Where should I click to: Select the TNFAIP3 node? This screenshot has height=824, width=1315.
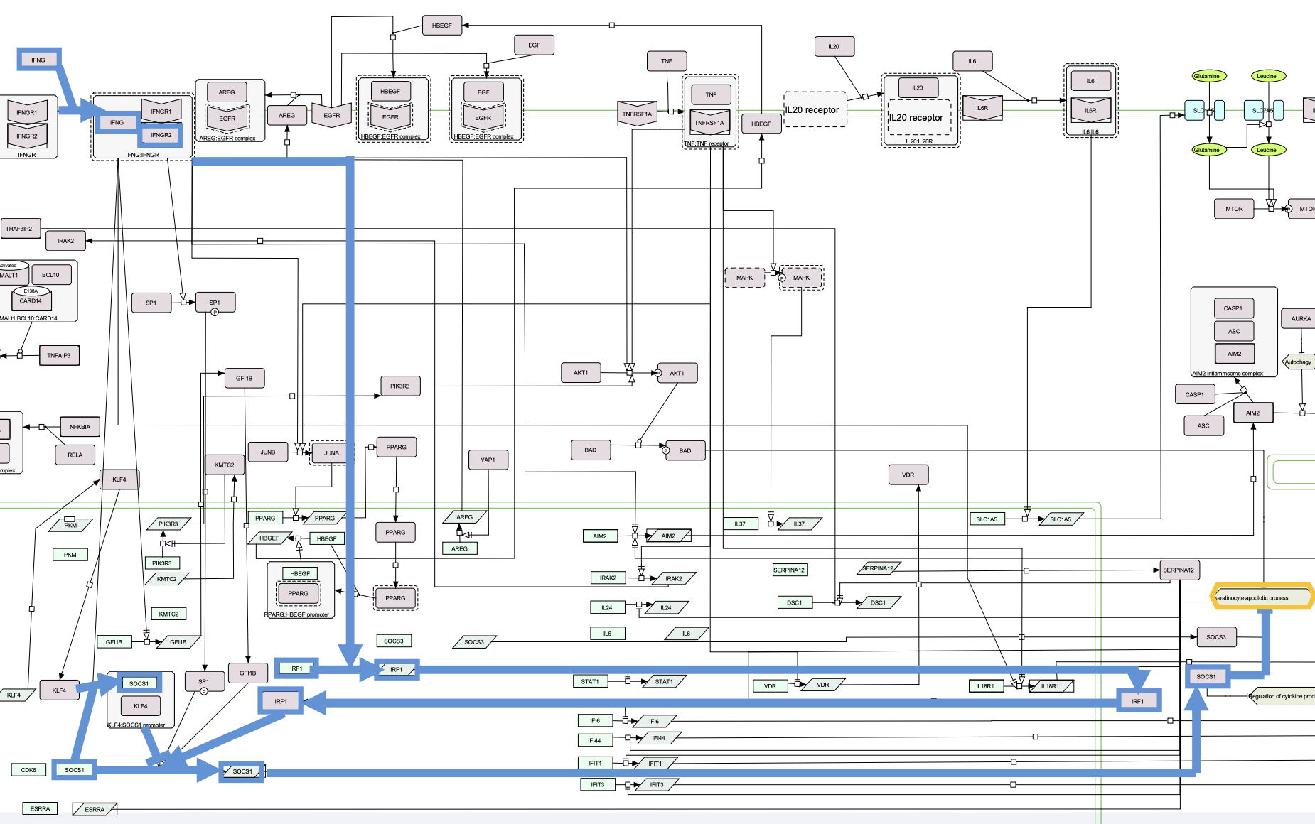(59, 355)
